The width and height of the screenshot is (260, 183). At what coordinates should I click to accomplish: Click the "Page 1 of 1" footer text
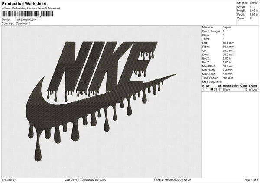(251, 180)
